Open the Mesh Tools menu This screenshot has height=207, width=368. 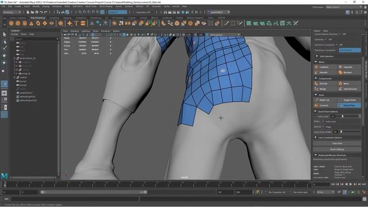[x=91, y=6]
